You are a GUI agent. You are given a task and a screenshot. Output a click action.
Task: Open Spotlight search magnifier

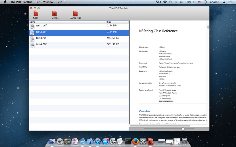(x=224, y=2)
